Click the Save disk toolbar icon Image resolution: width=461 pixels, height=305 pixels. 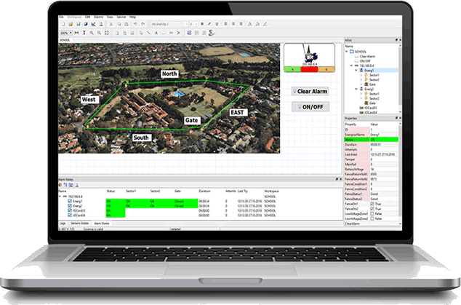coord(79,24)
